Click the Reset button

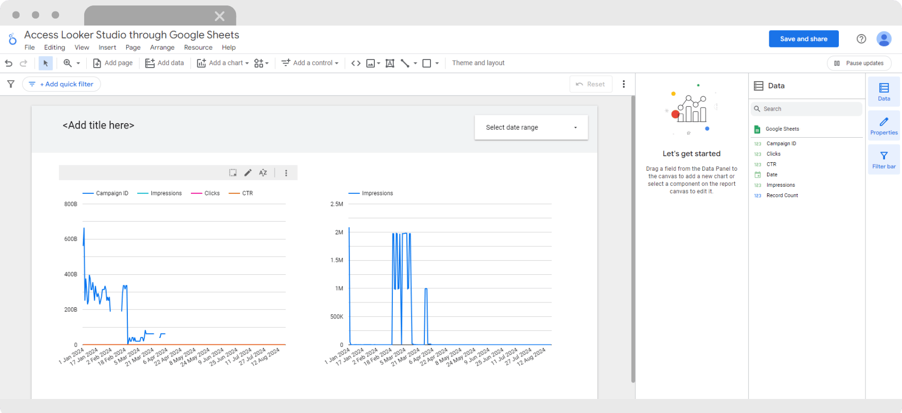[591, 84]
